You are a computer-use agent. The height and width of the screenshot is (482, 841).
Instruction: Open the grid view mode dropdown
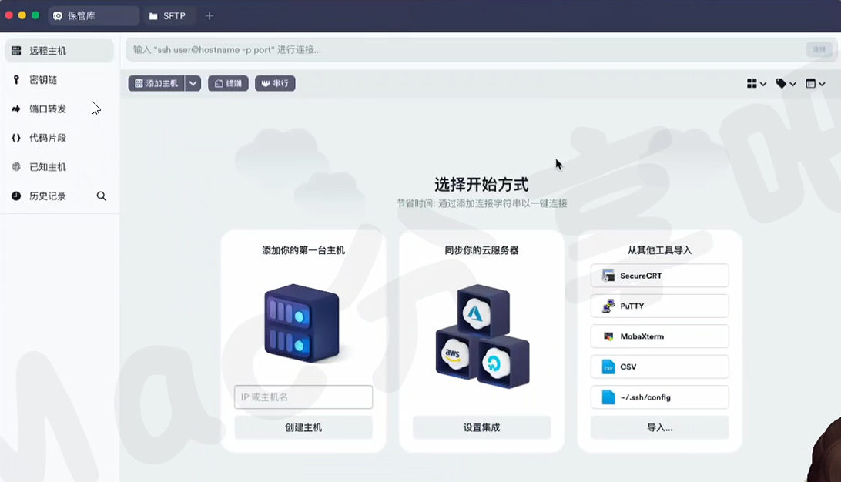755,83
